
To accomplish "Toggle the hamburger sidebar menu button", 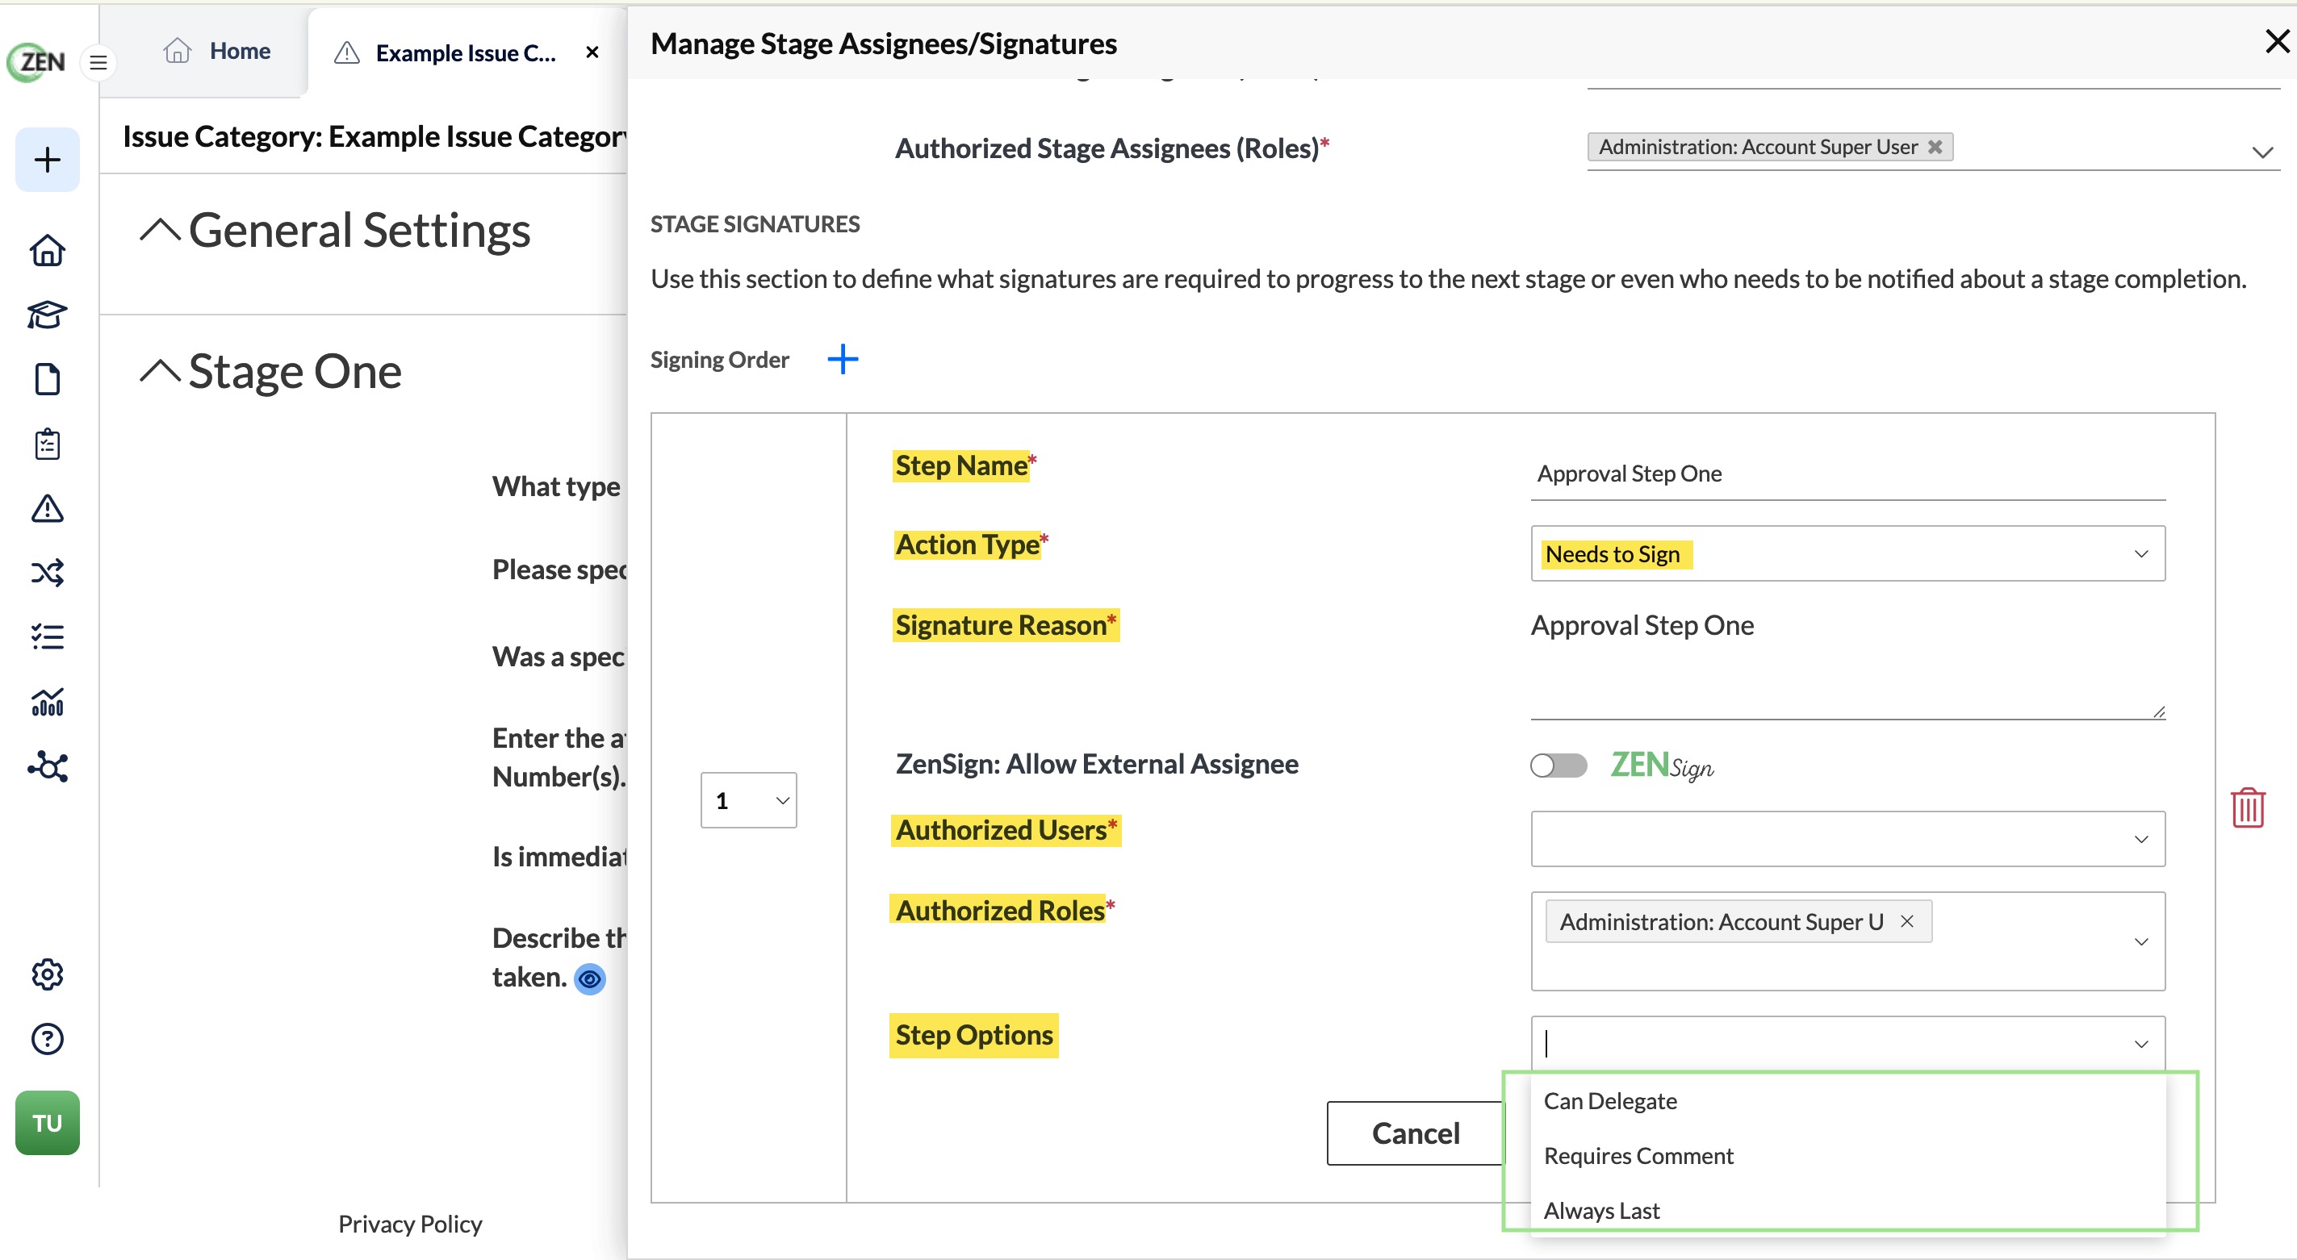I will (98, 62).
